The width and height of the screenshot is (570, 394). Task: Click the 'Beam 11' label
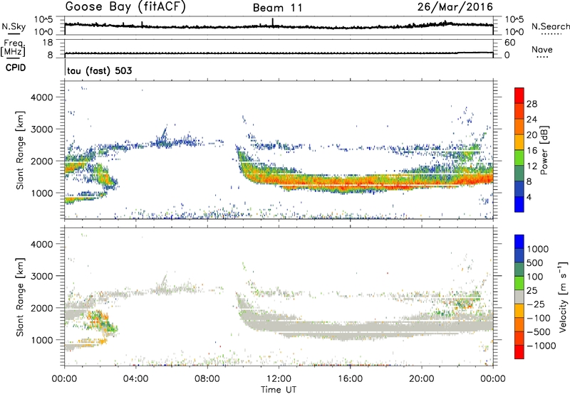point(278,8)
